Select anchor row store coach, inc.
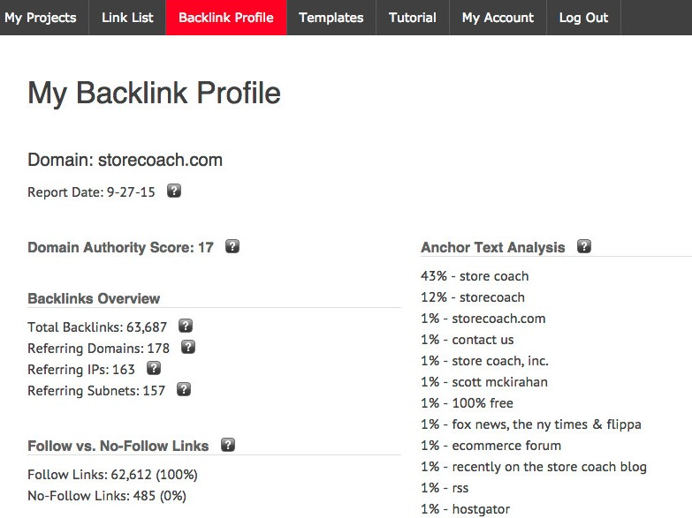 [484, 361]
